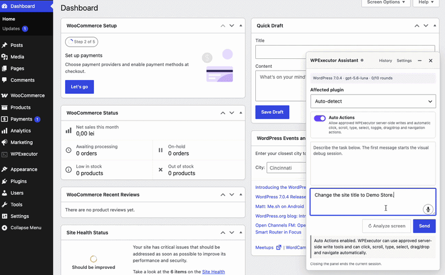
Task: Click the Collapse Menu arrow icon
Action: (x=4, y=228)
